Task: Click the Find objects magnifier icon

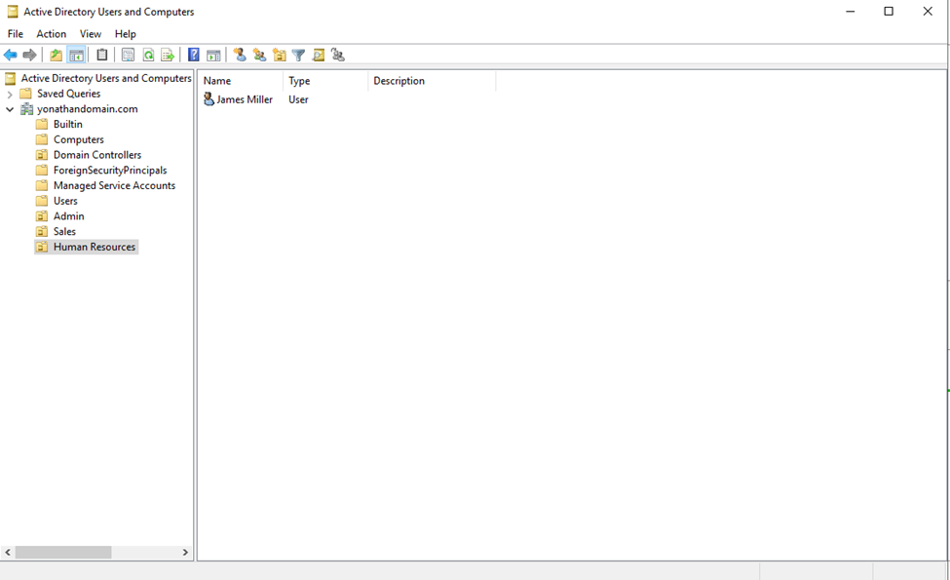Action: pyautogui.click(x=318, y=56)
